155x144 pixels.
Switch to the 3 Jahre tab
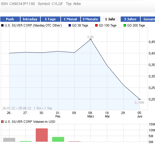point(130,19)
